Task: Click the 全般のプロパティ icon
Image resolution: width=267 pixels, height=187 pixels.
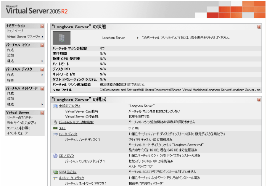Action: click(55, 106)
